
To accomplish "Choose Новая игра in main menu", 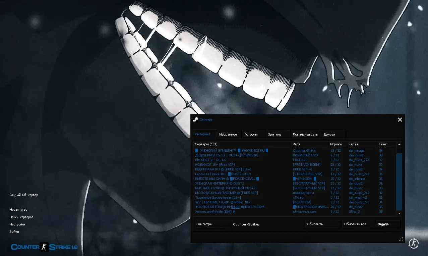I will coord(18,210).
